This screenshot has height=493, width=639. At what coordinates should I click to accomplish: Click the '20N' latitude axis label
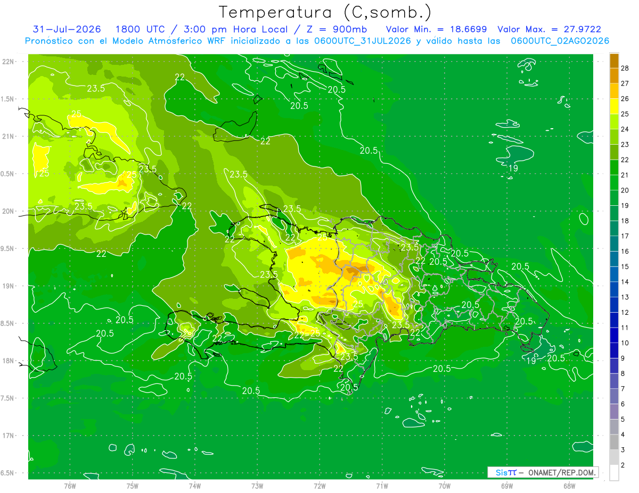click(7, 211)
